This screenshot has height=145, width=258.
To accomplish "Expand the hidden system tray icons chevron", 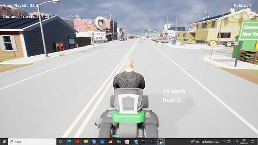I will [x=224, y=141].
